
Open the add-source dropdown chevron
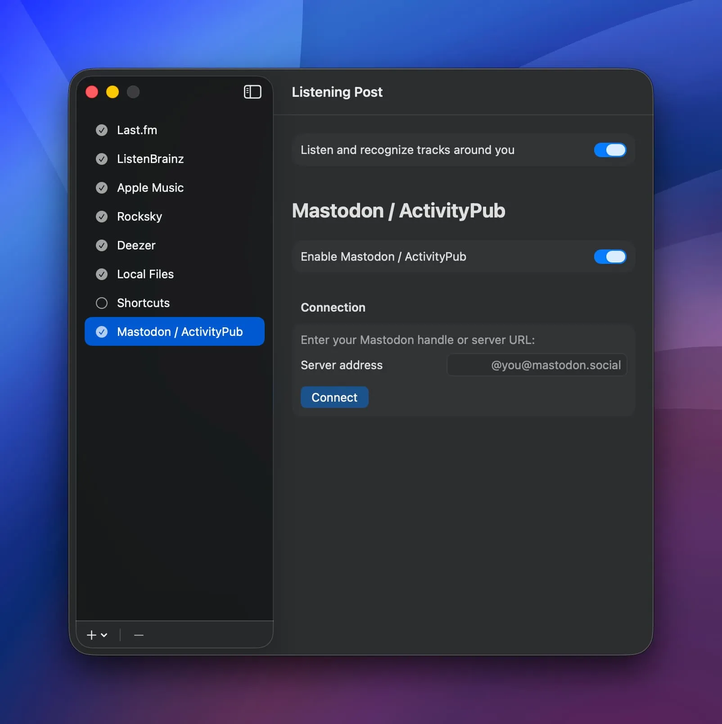[104, 636]
